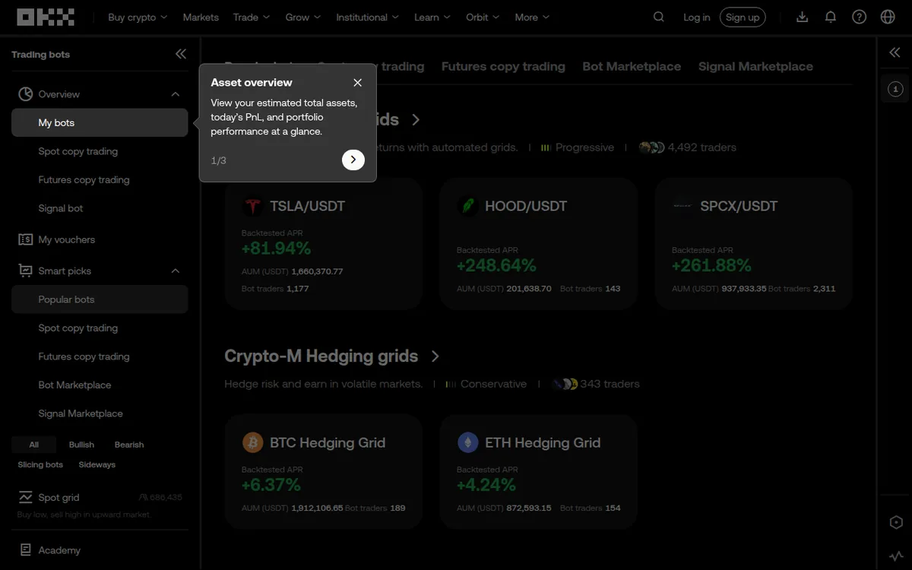This screenshot has height=570, width=912.
Task: Click the OKX logo
Action: 46,17
